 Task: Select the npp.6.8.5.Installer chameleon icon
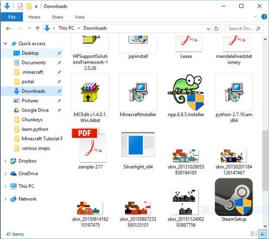coord(186,92)
